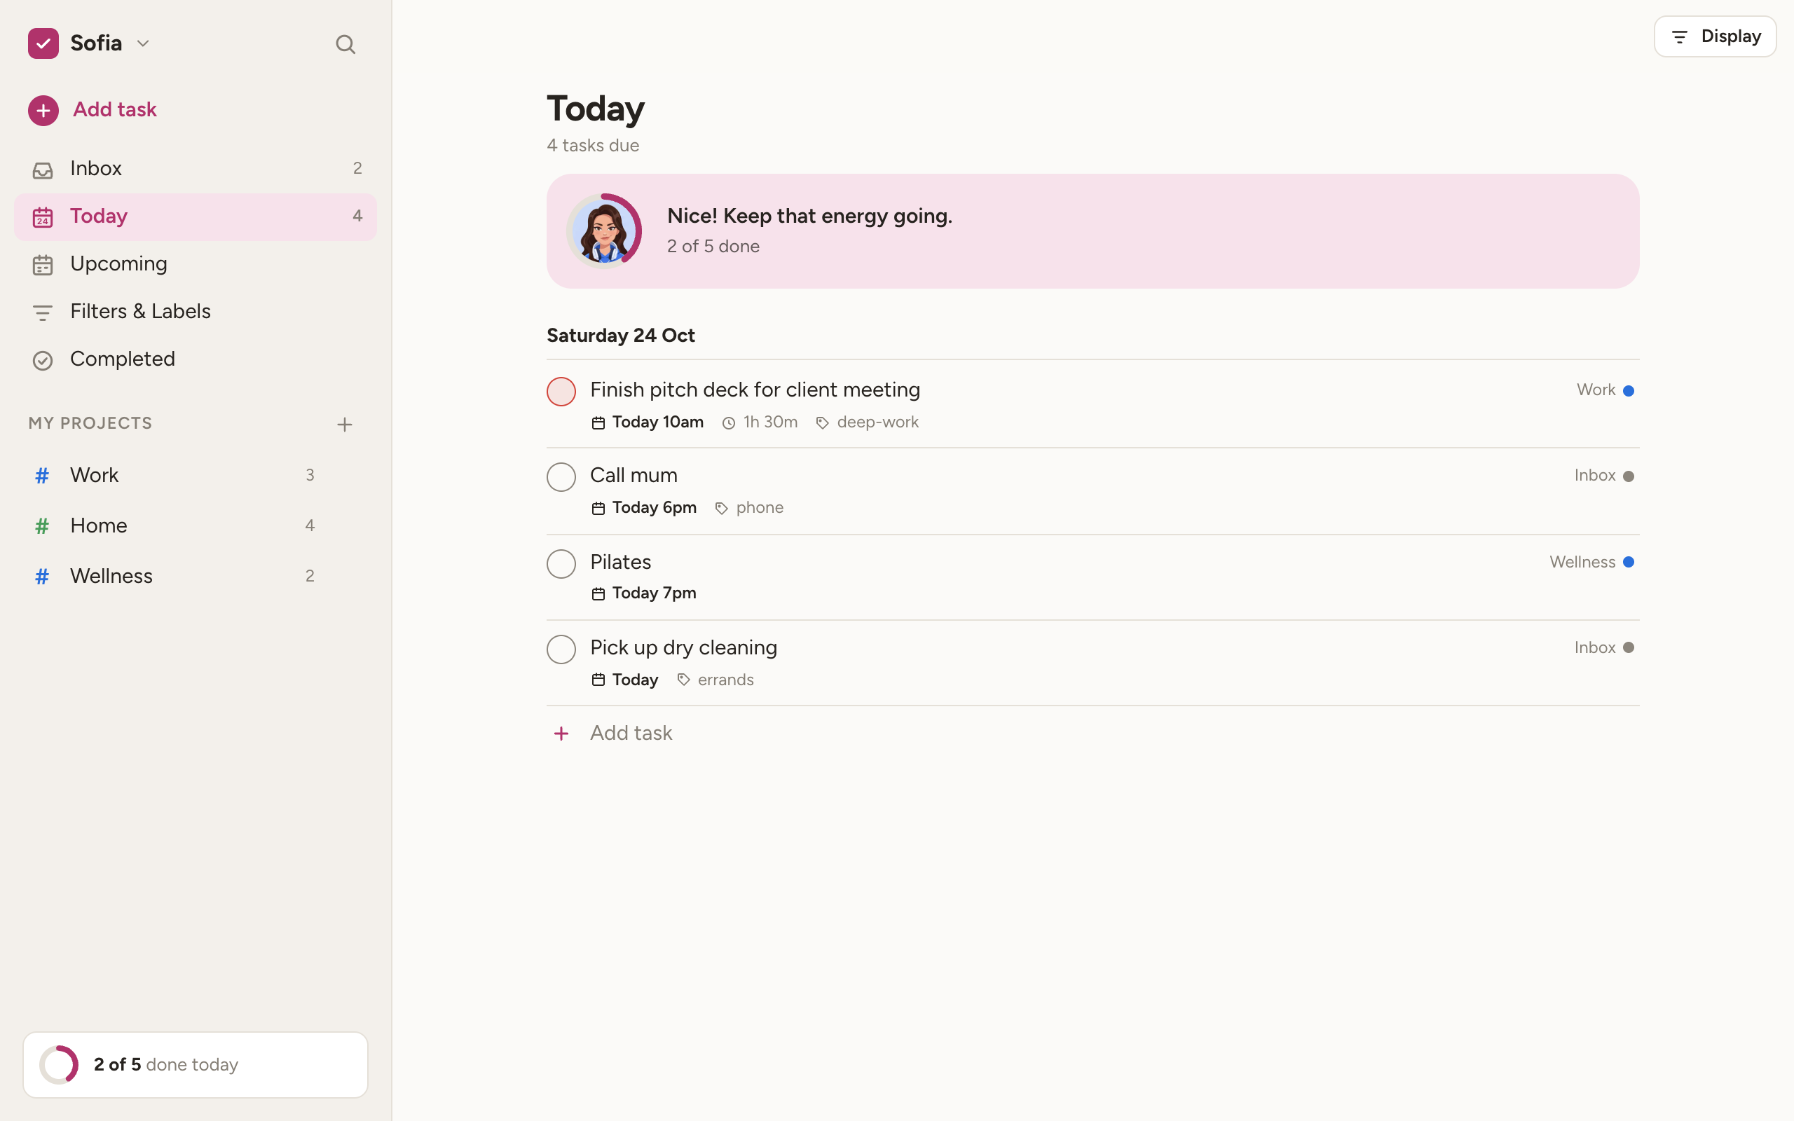
Task: Check off the Call mum task
Action: click(561, 476)
